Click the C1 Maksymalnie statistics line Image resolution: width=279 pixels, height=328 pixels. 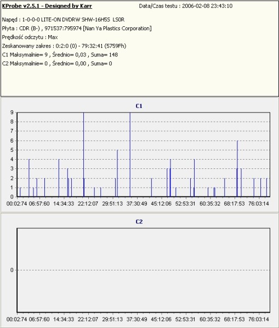pyautogui.click(x=60, y=55)
